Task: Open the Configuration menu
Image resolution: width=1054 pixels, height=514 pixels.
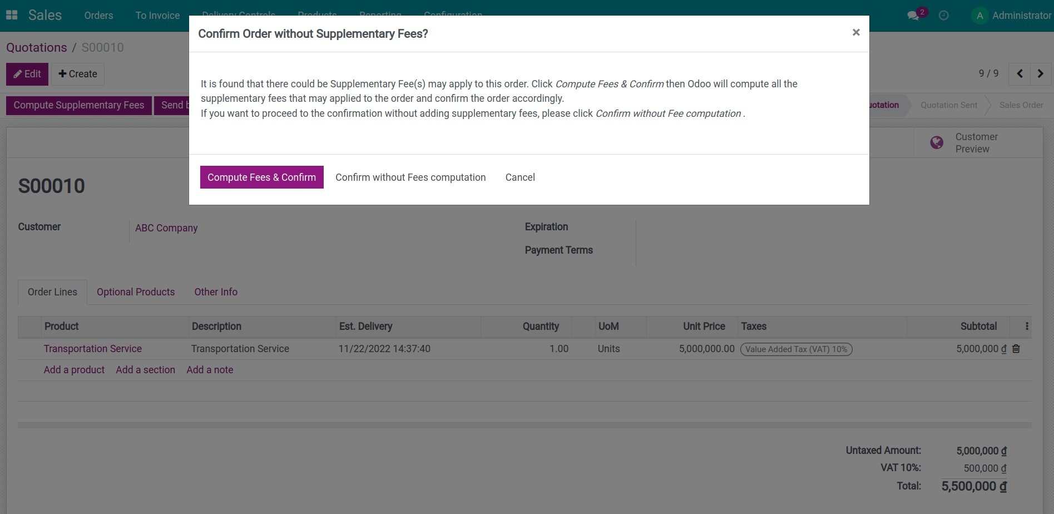Action: click(453, 15)
